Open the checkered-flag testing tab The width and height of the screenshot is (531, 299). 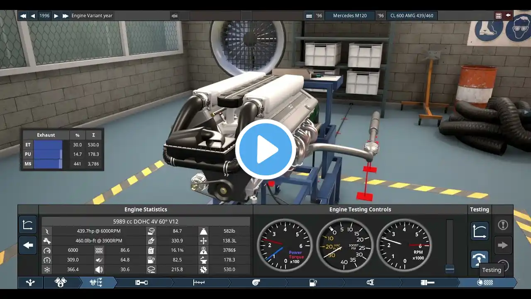point(485,282)
